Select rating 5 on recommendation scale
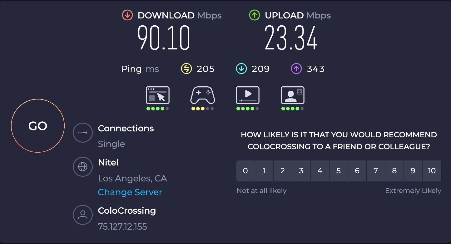The width and height of the screenshot is (451, 244). click(x=339, y=171)
